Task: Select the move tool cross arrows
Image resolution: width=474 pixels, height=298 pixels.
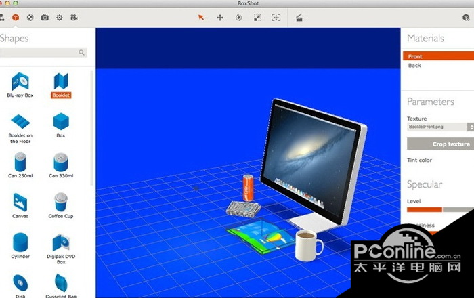Action: tap(220, 18)
